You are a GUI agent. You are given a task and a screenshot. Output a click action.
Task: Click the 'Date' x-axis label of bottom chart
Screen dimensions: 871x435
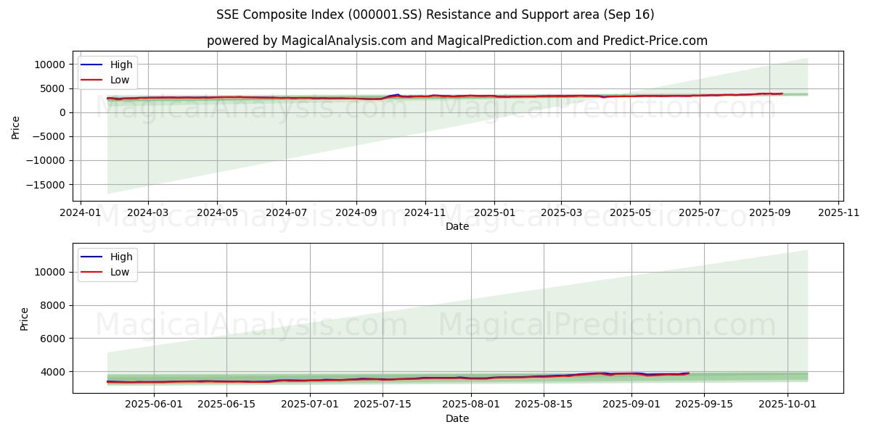(457, 418)
